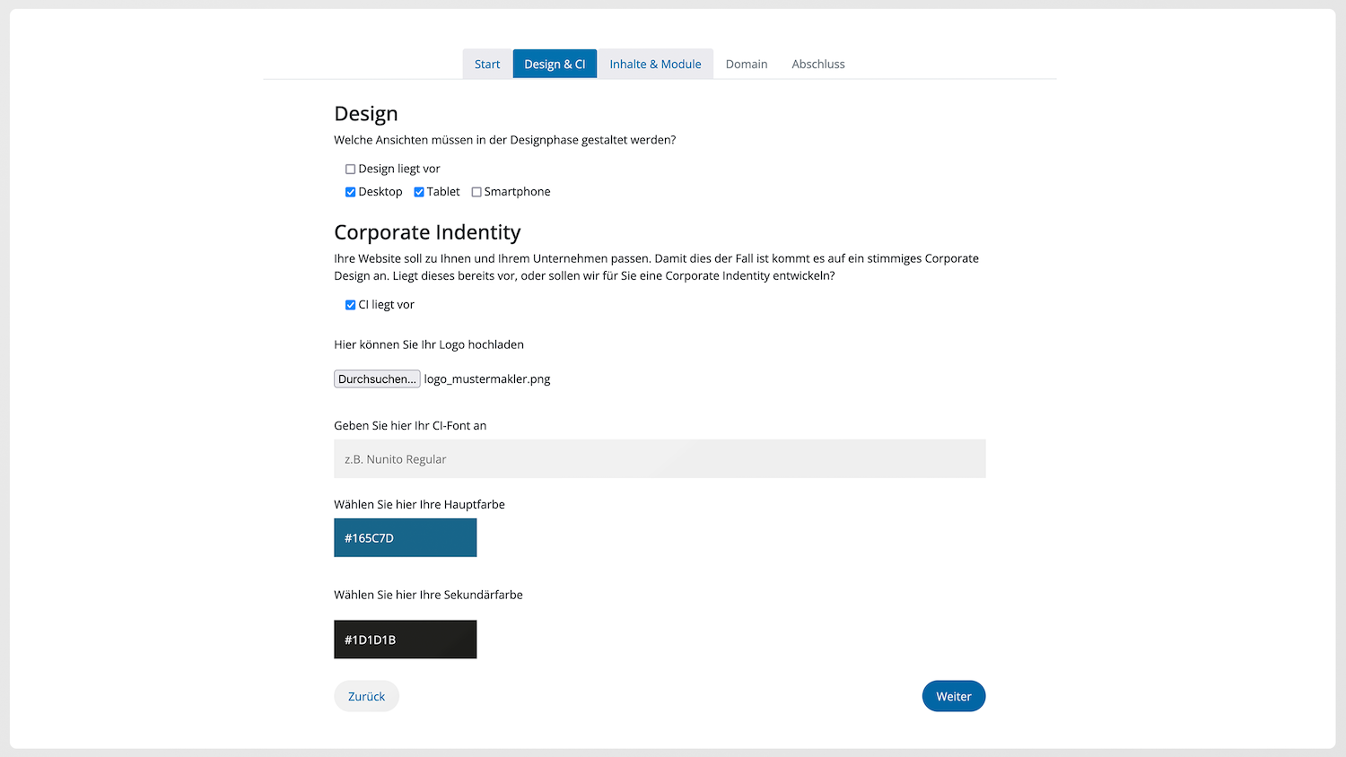
Task: Click the 'CI liegt vor' label text
Action: (x=386, y=305)
